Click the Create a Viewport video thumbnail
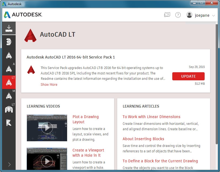This screenshot has height=172, width=220. click(x=47, y=160)
